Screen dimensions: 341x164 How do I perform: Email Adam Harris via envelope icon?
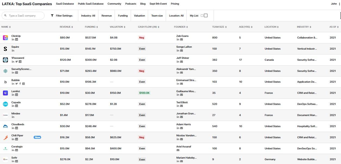click(x=182, y=128)
